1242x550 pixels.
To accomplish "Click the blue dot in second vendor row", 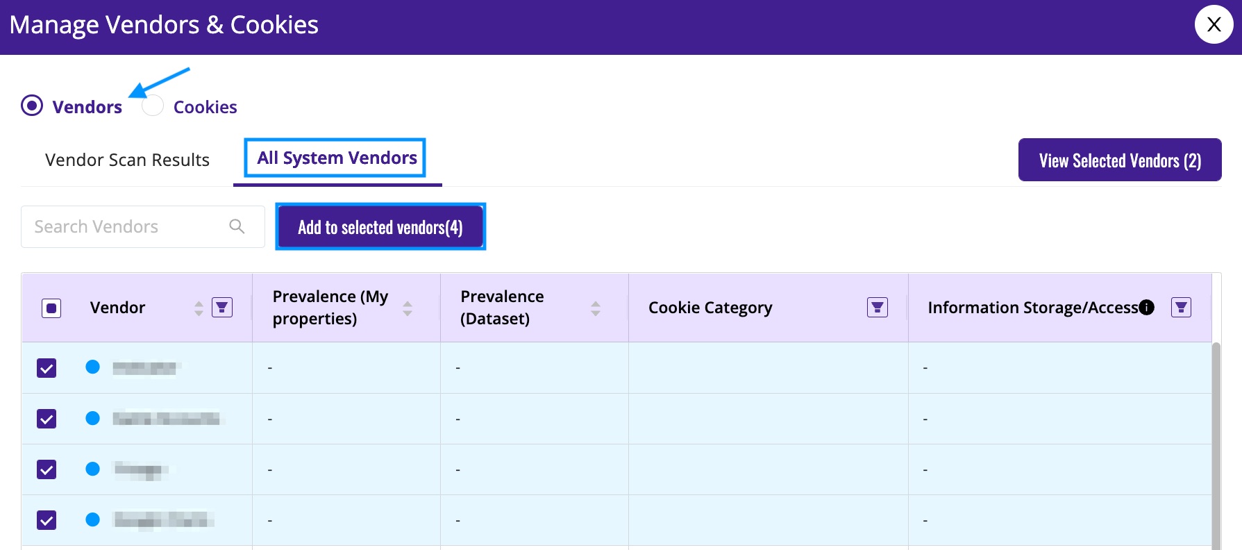I will pos(92,418).
